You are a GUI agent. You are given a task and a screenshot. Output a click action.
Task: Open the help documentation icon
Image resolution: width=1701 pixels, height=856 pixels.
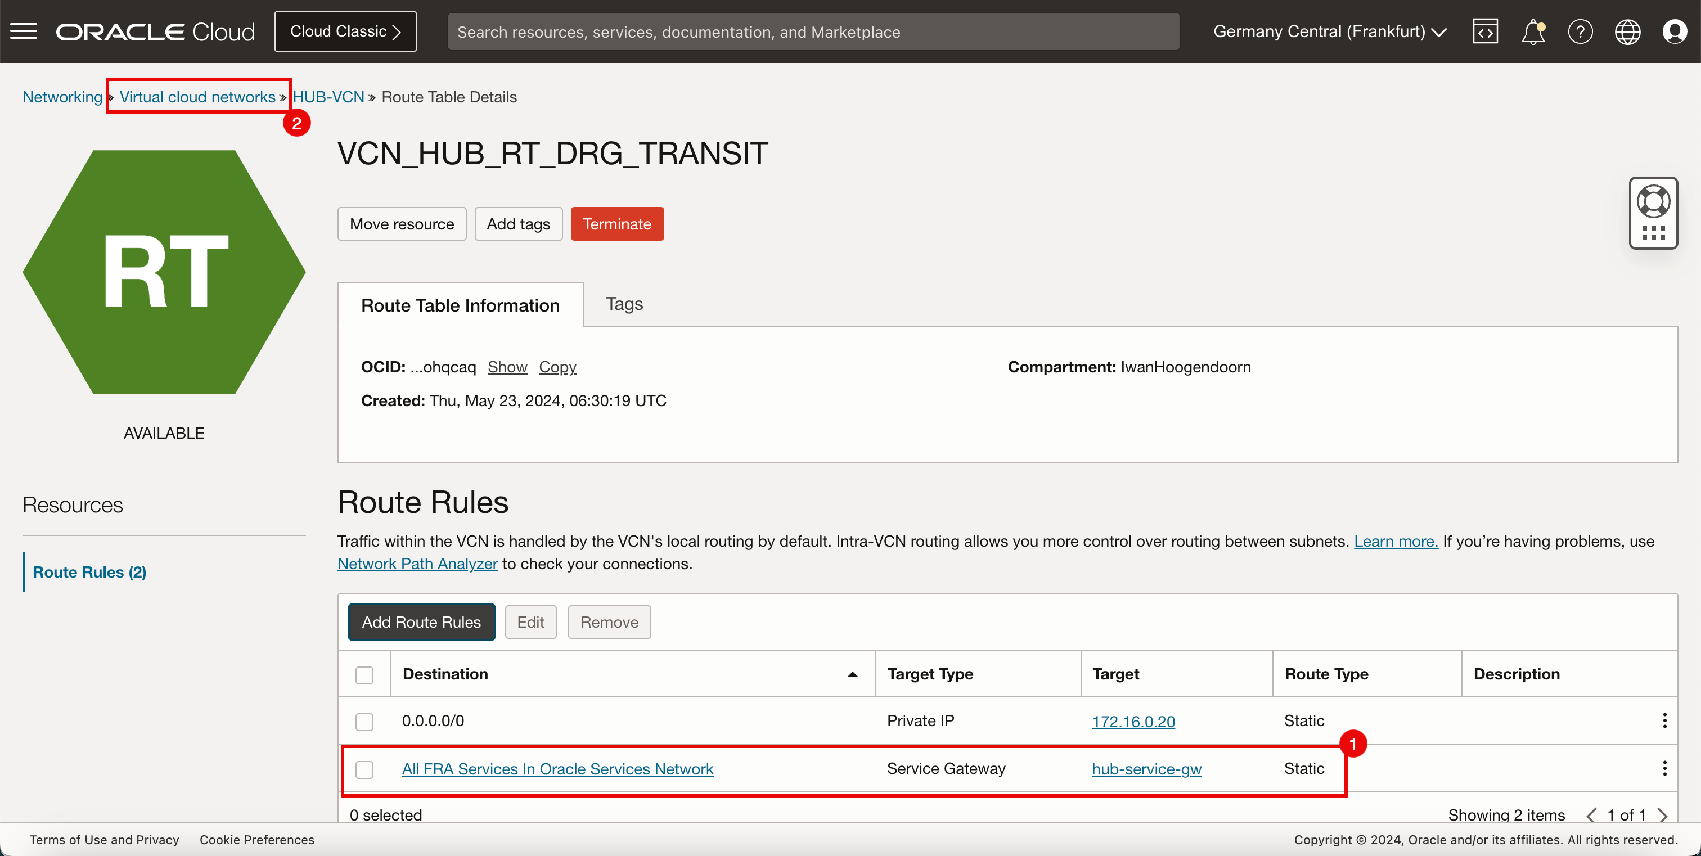coord(1581,30)
